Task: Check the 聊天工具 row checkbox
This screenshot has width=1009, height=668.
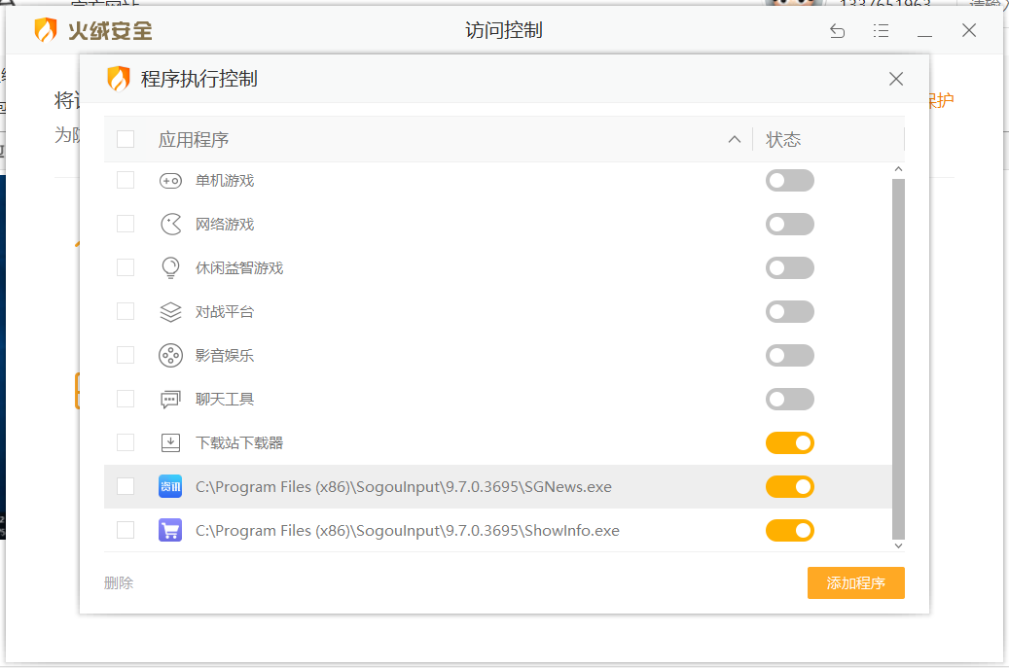Action: click(126, 400)
